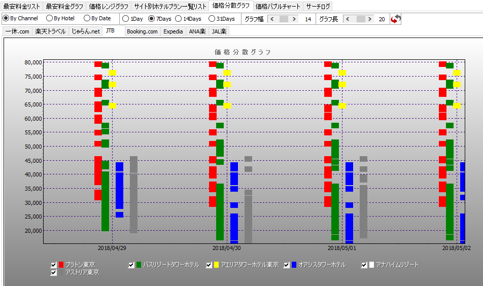Select the 1Day range option
Screen dimensions: 483x286
[x=126, y=19]
